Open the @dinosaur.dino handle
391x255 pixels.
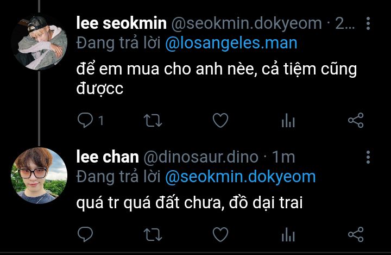[x=201, y=157]
